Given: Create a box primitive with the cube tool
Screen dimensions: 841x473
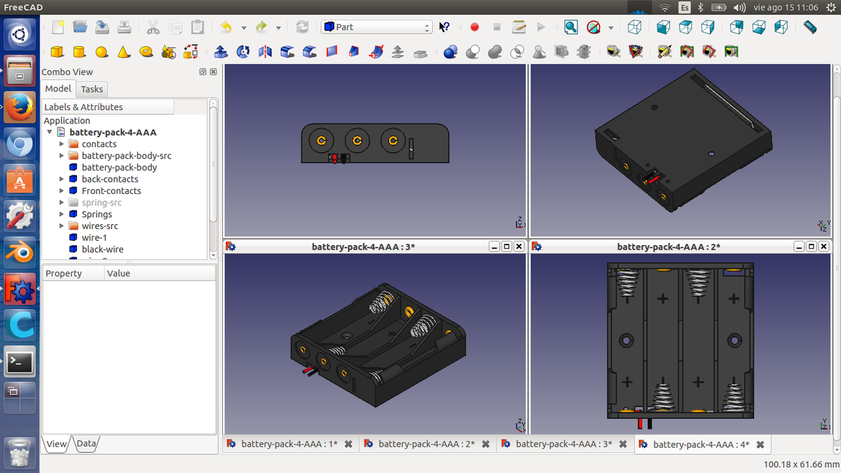Looking at the screenshot, I should [x=57, y=52].
